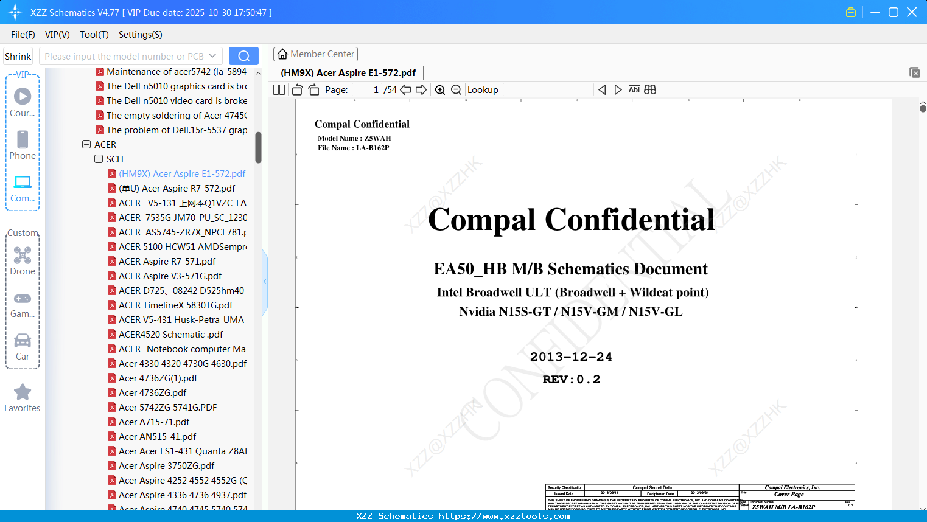Image resolution: width=927 pixels, height=522 pixels.
Task: Open the Settings(S) menu
Action: click(141, 35)
